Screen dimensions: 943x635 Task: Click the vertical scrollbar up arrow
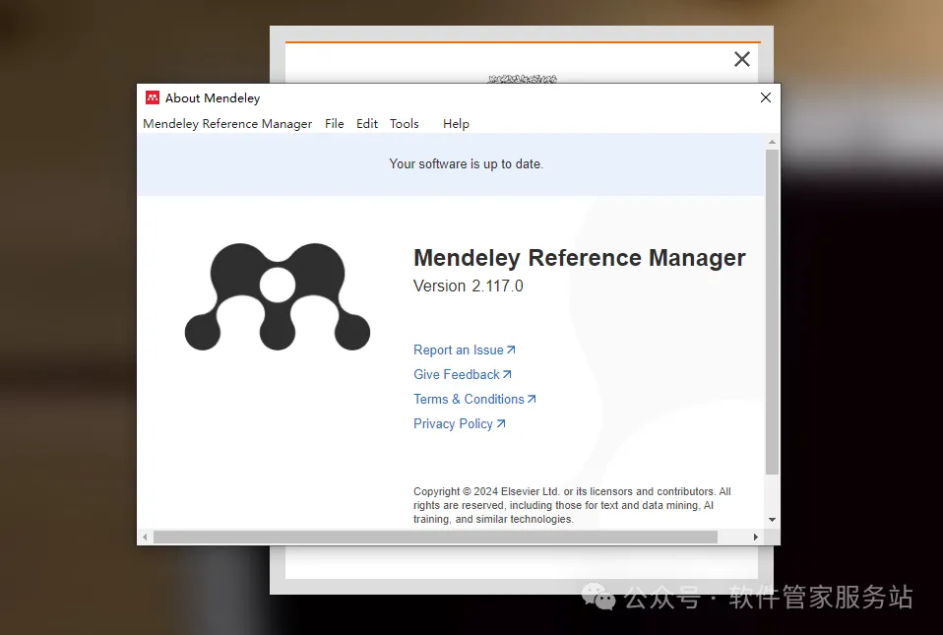[772, 143]
